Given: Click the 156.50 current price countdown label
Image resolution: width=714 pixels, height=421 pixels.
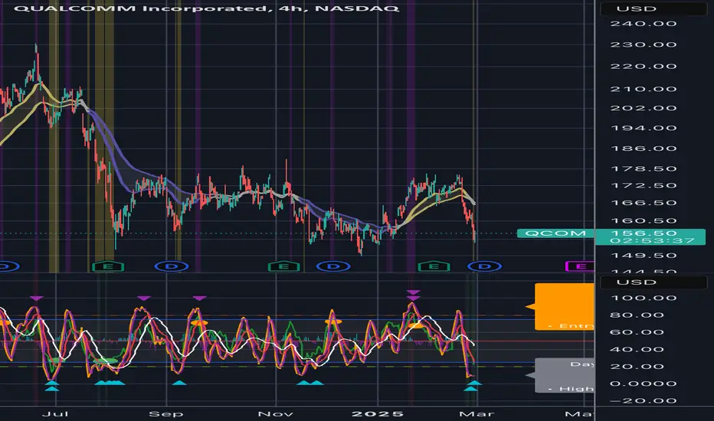Looking at the screenshot, I should [x=650, y=237].
